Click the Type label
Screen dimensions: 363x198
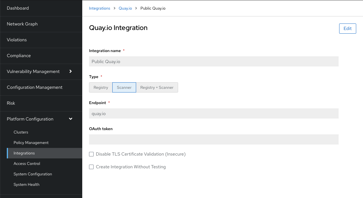coord(94,77)
